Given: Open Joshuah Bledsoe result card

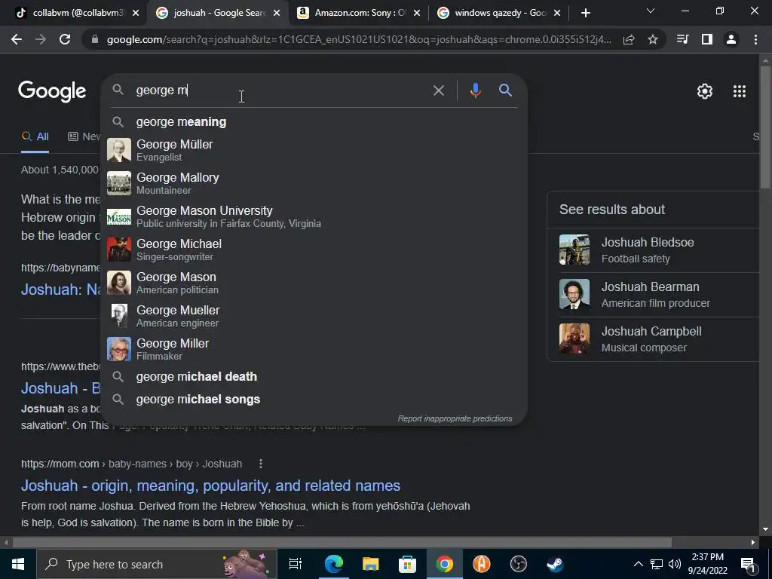Looking at the screenshot, I should pos(653,250).
